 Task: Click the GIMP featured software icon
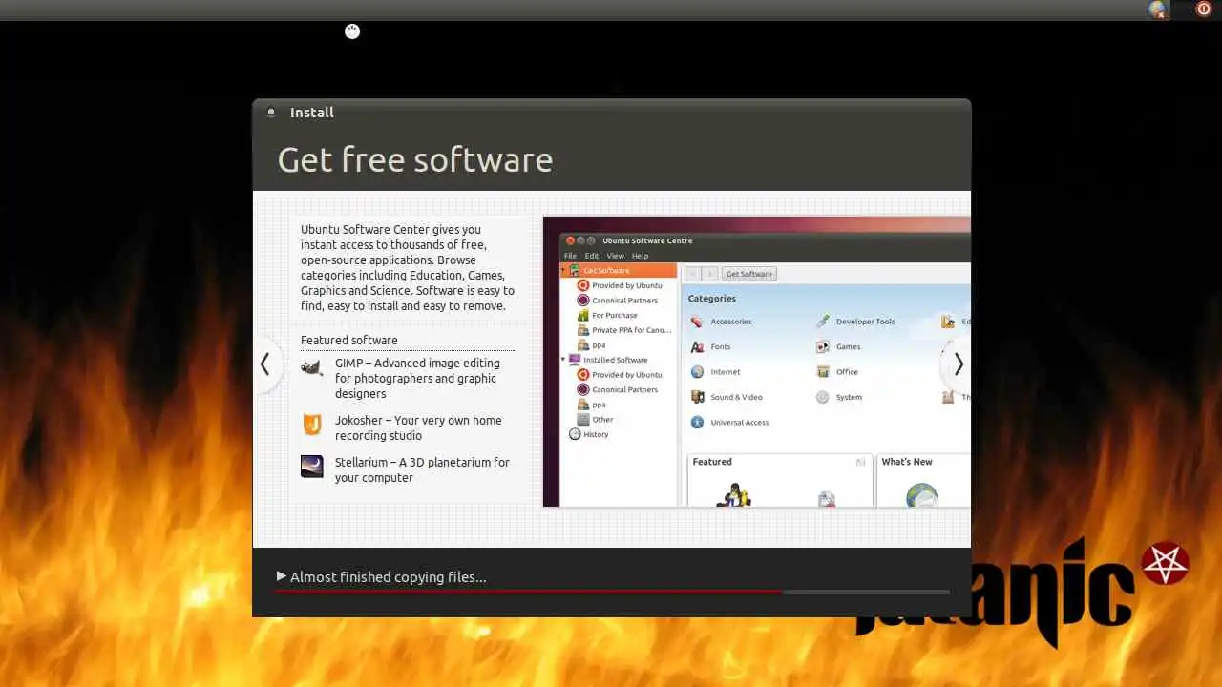[311, 368]
